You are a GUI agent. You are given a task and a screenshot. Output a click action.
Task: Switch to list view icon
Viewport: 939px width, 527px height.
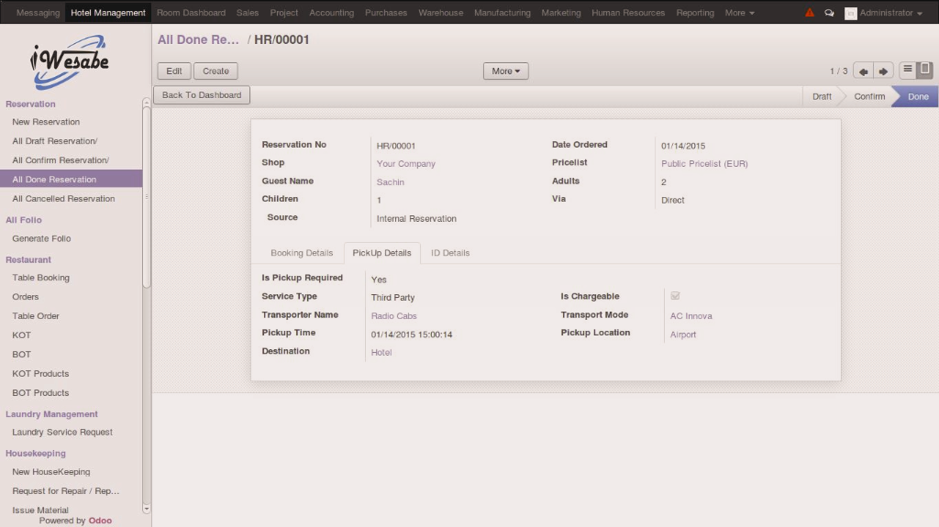[907, 70]
